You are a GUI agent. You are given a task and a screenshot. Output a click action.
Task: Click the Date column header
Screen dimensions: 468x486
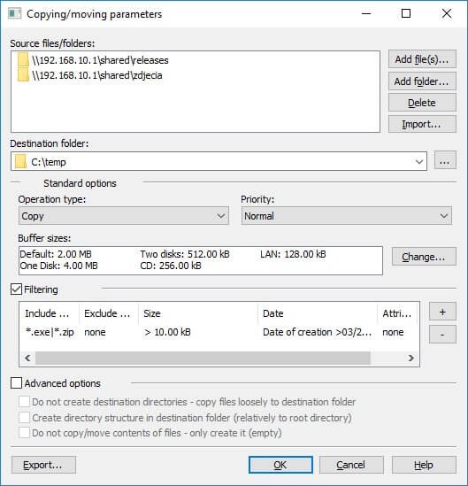[318, 313]
